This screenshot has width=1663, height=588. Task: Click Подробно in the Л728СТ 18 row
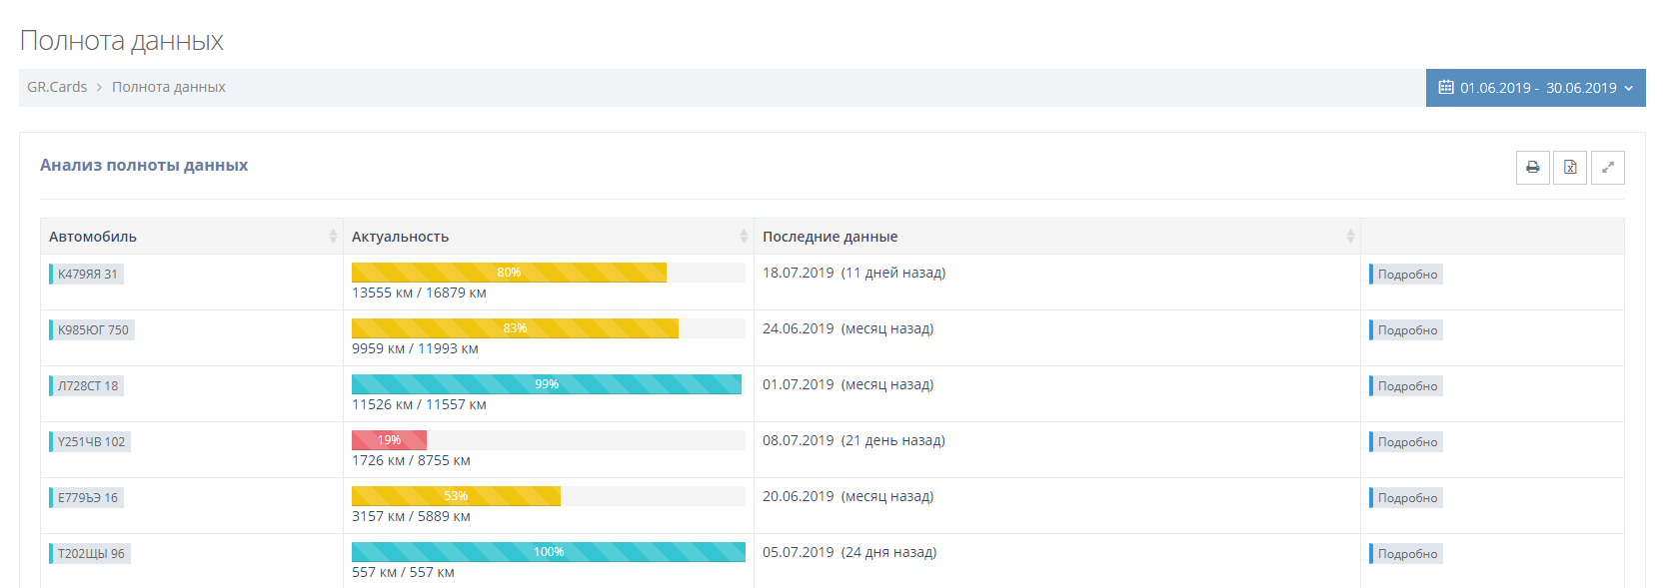[1406, 386]
